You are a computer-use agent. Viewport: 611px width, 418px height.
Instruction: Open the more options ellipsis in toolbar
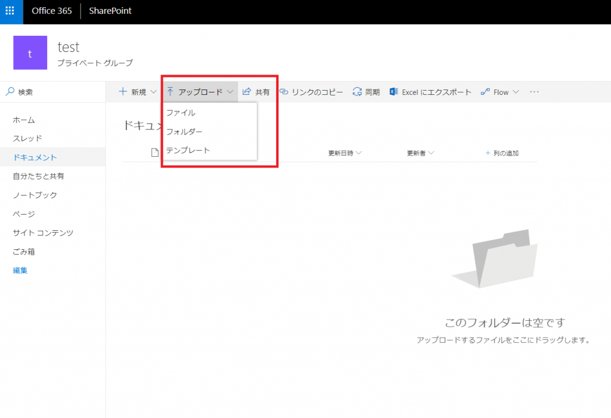click(534, 92)
